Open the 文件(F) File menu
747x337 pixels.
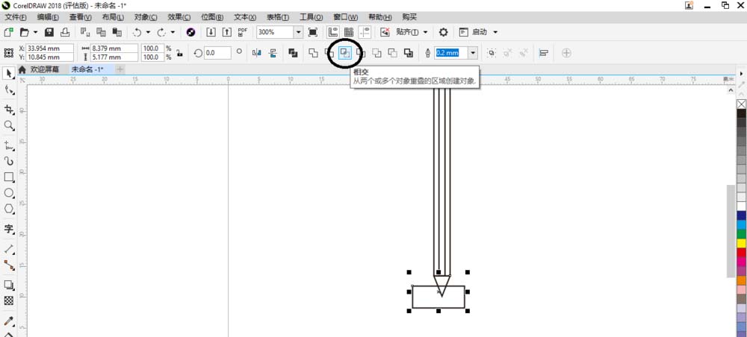coord(15,17)
